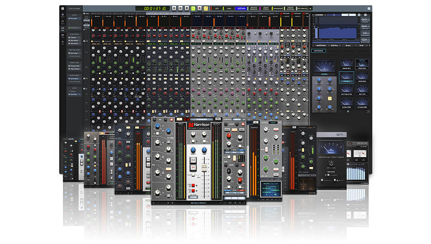Select the DRUM BUS meter thumbnail
This screenshot has width=431, height=244.
362,64
